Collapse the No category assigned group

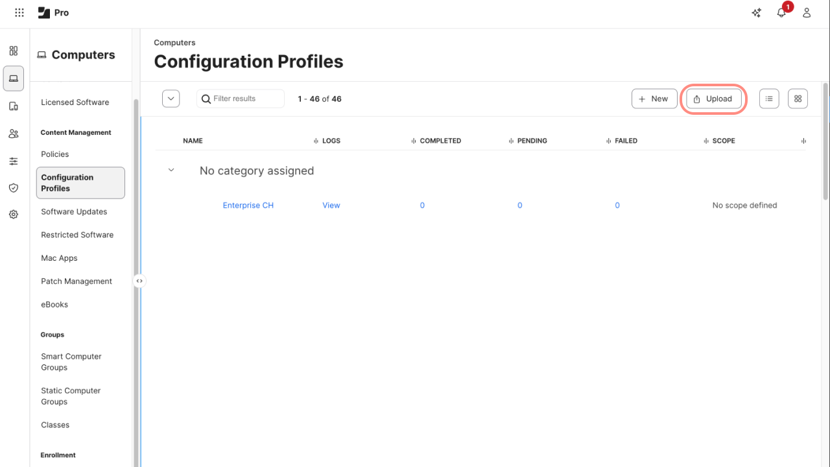(x=171, y=171)
